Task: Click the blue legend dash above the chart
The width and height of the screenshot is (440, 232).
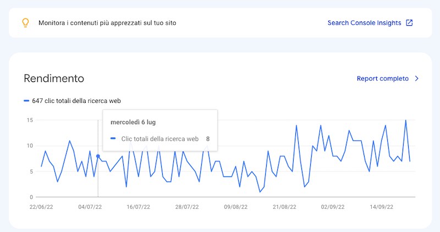Action: pyautogui.click(x=26, y=101)
